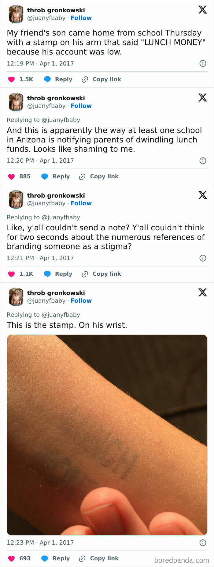The image size is (214, 567).
Task: Click the X logo on the second tweet
Action: click(202, 98)
